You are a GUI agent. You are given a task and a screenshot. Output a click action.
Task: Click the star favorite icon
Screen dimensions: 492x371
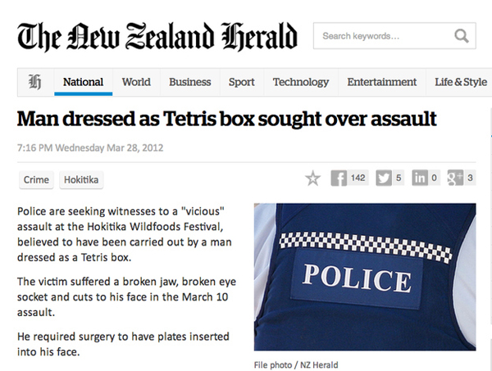312,179
